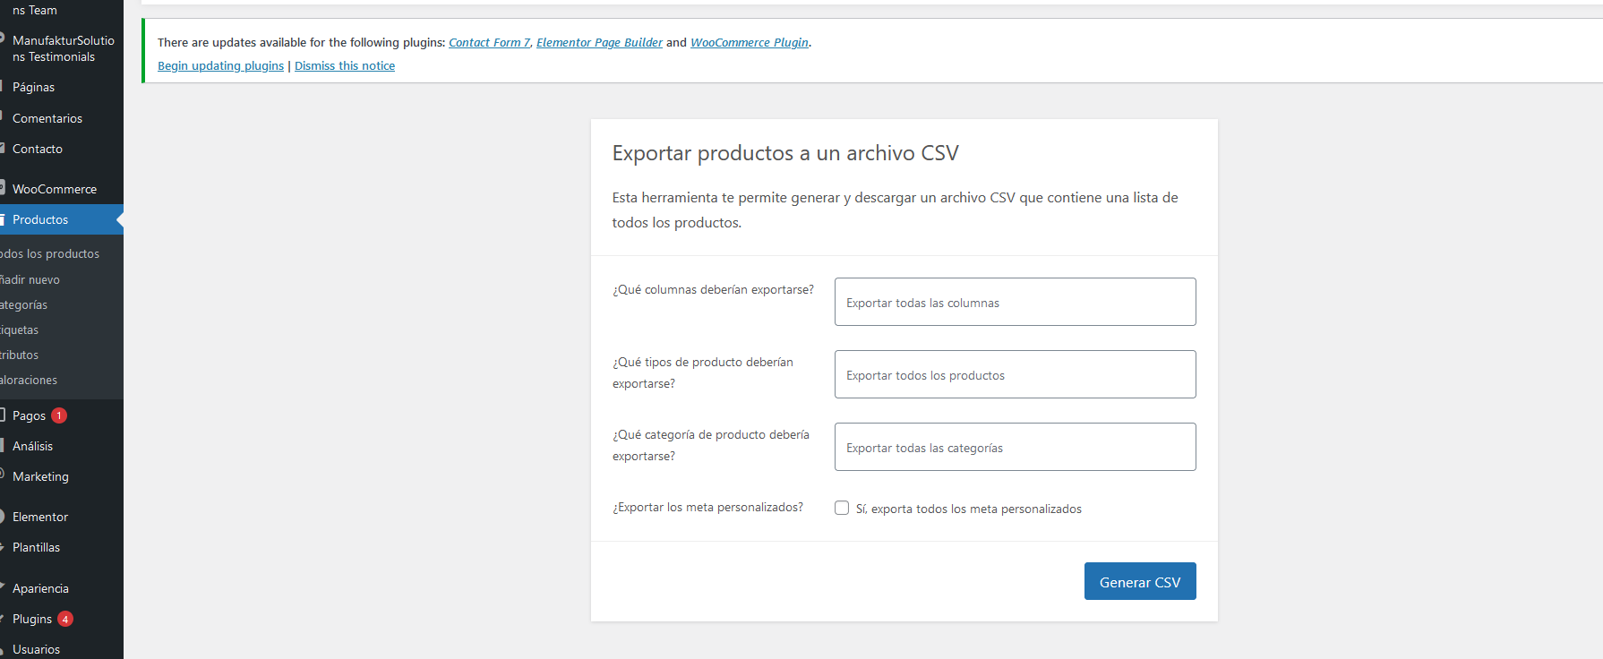
Task: Open the Marketing sidebar menu
Action: click(x=40, y=476)
